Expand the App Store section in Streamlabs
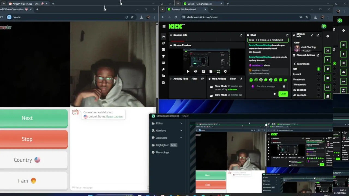Viewport: 349px width, 196px height. (167, 138)
